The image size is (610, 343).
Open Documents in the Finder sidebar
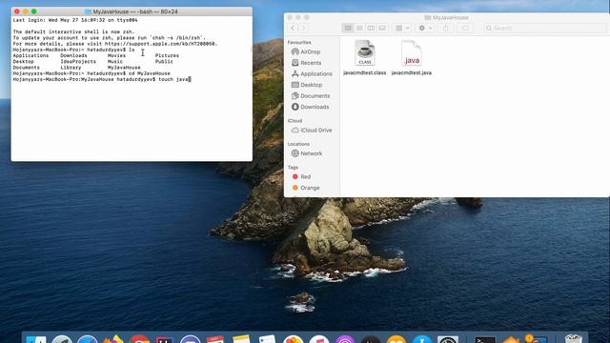tap(311, 95)
